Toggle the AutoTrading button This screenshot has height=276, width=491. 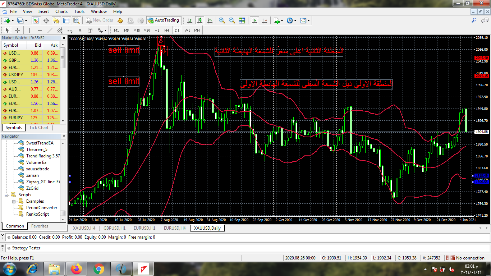[163, 20]
